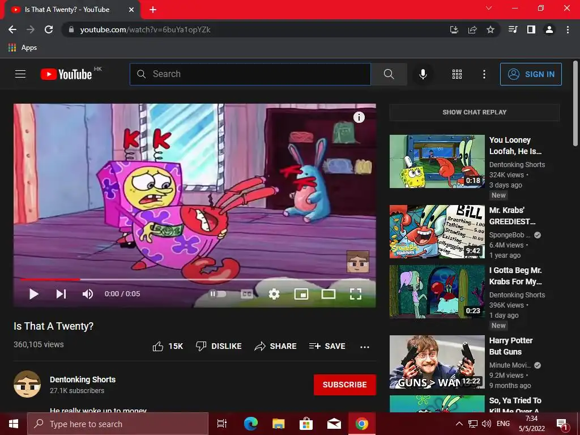Click 'Harry Potter But Guns' title text
The image size is (580, 435).
pyautogui.click(x=511, y=346)
